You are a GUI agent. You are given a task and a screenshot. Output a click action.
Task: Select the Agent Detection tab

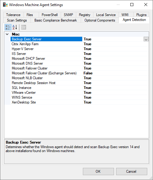tap(134, 20)
